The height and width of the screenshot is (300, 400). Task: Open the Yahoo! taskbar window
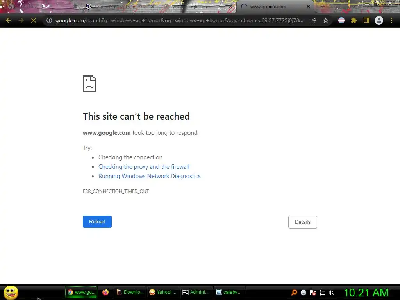(x=163, y=292)
